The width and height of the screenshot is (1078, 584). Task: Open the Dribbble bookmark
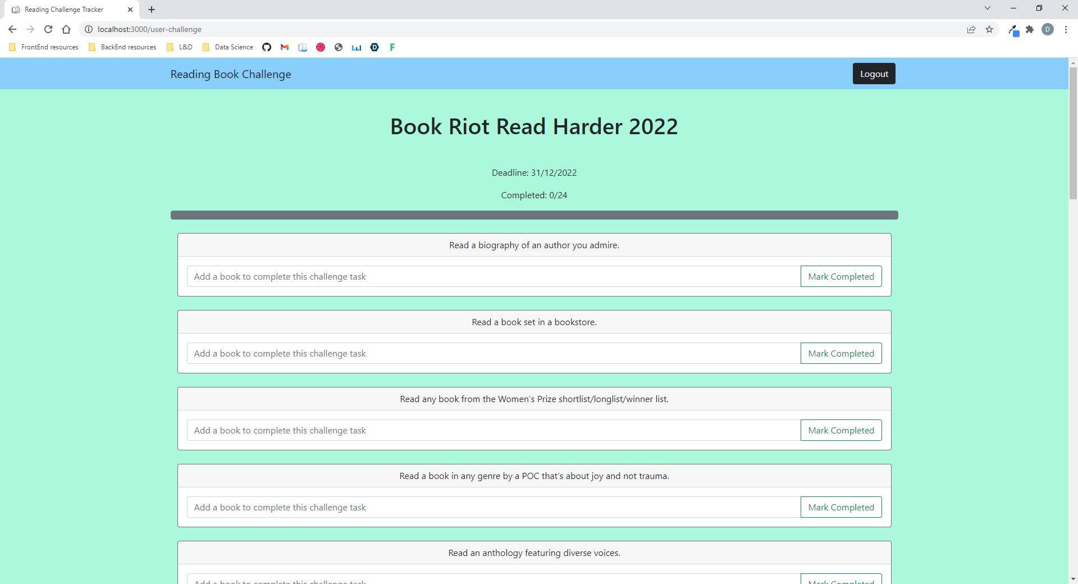321,47
